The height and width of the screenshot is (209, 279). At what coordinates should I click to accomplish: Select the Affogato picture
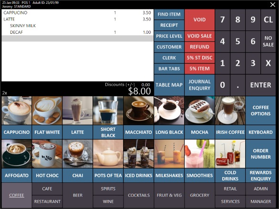click(17, 154)
